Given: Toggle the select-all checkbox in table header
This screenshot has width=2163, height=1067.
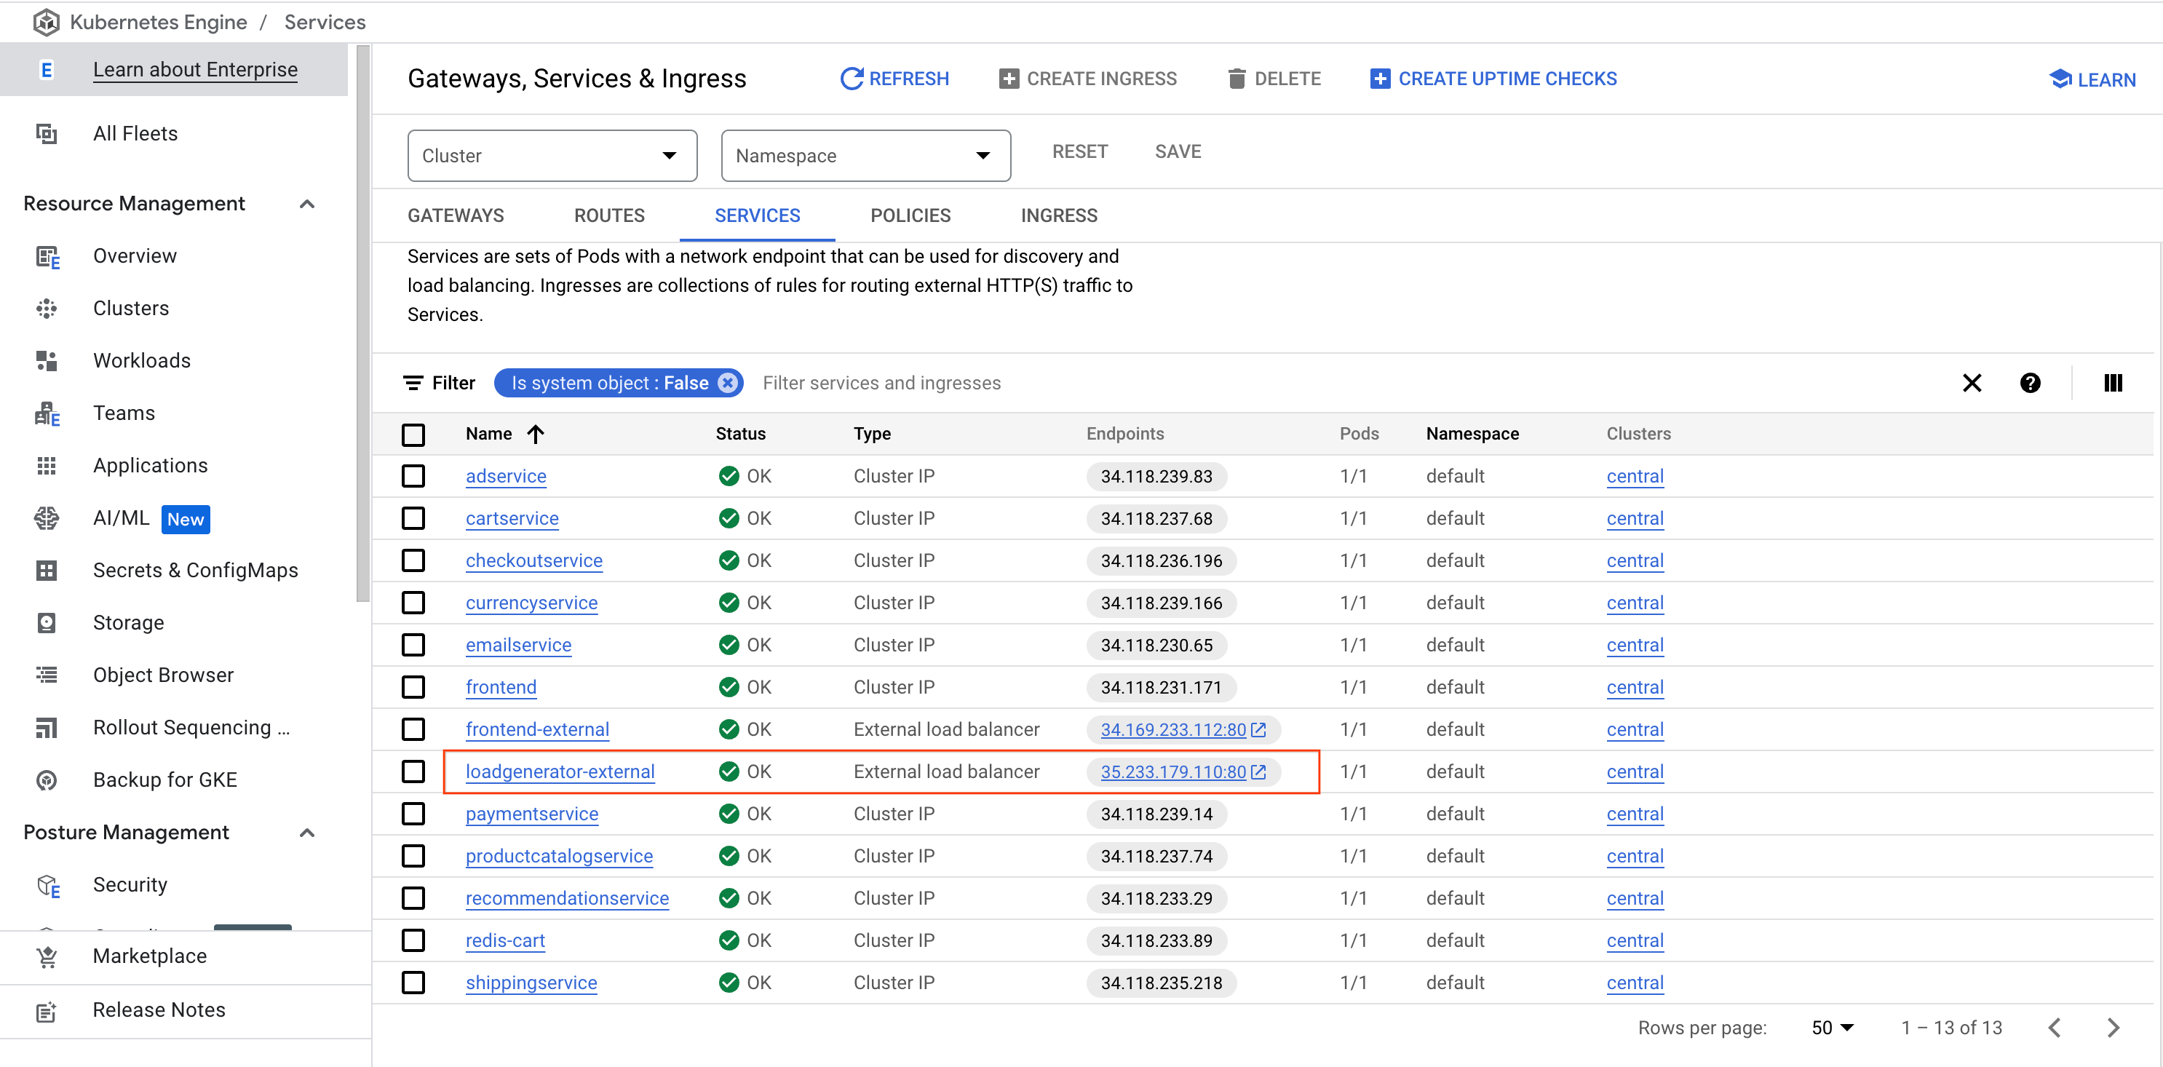Looking at the screenshot, I should [x=413, y=435].
